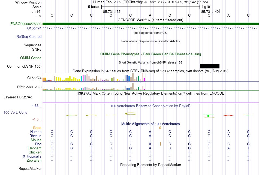The image size is (259, 175).
Task: Select the dark green ENSG00000275393 gene bar
Action: (x=150, y=24)
